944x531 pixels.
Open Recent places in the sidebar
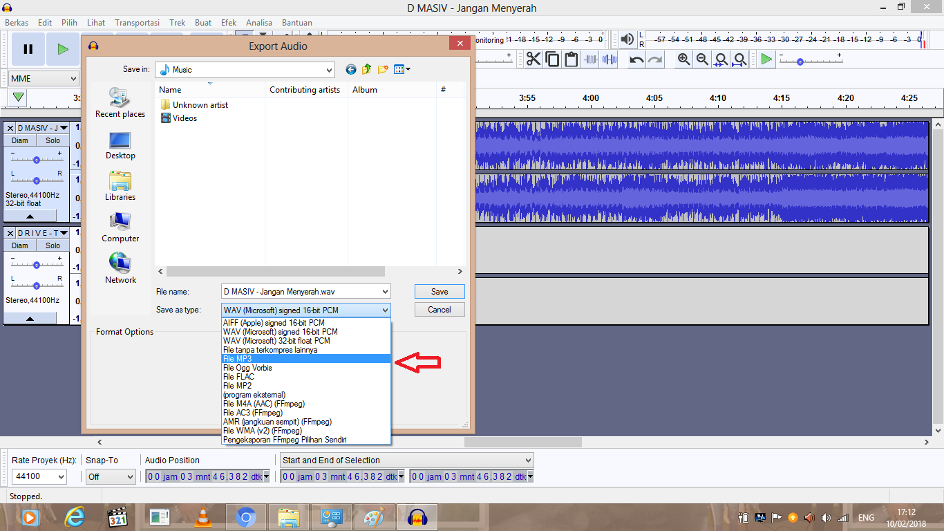pos(120,104)
